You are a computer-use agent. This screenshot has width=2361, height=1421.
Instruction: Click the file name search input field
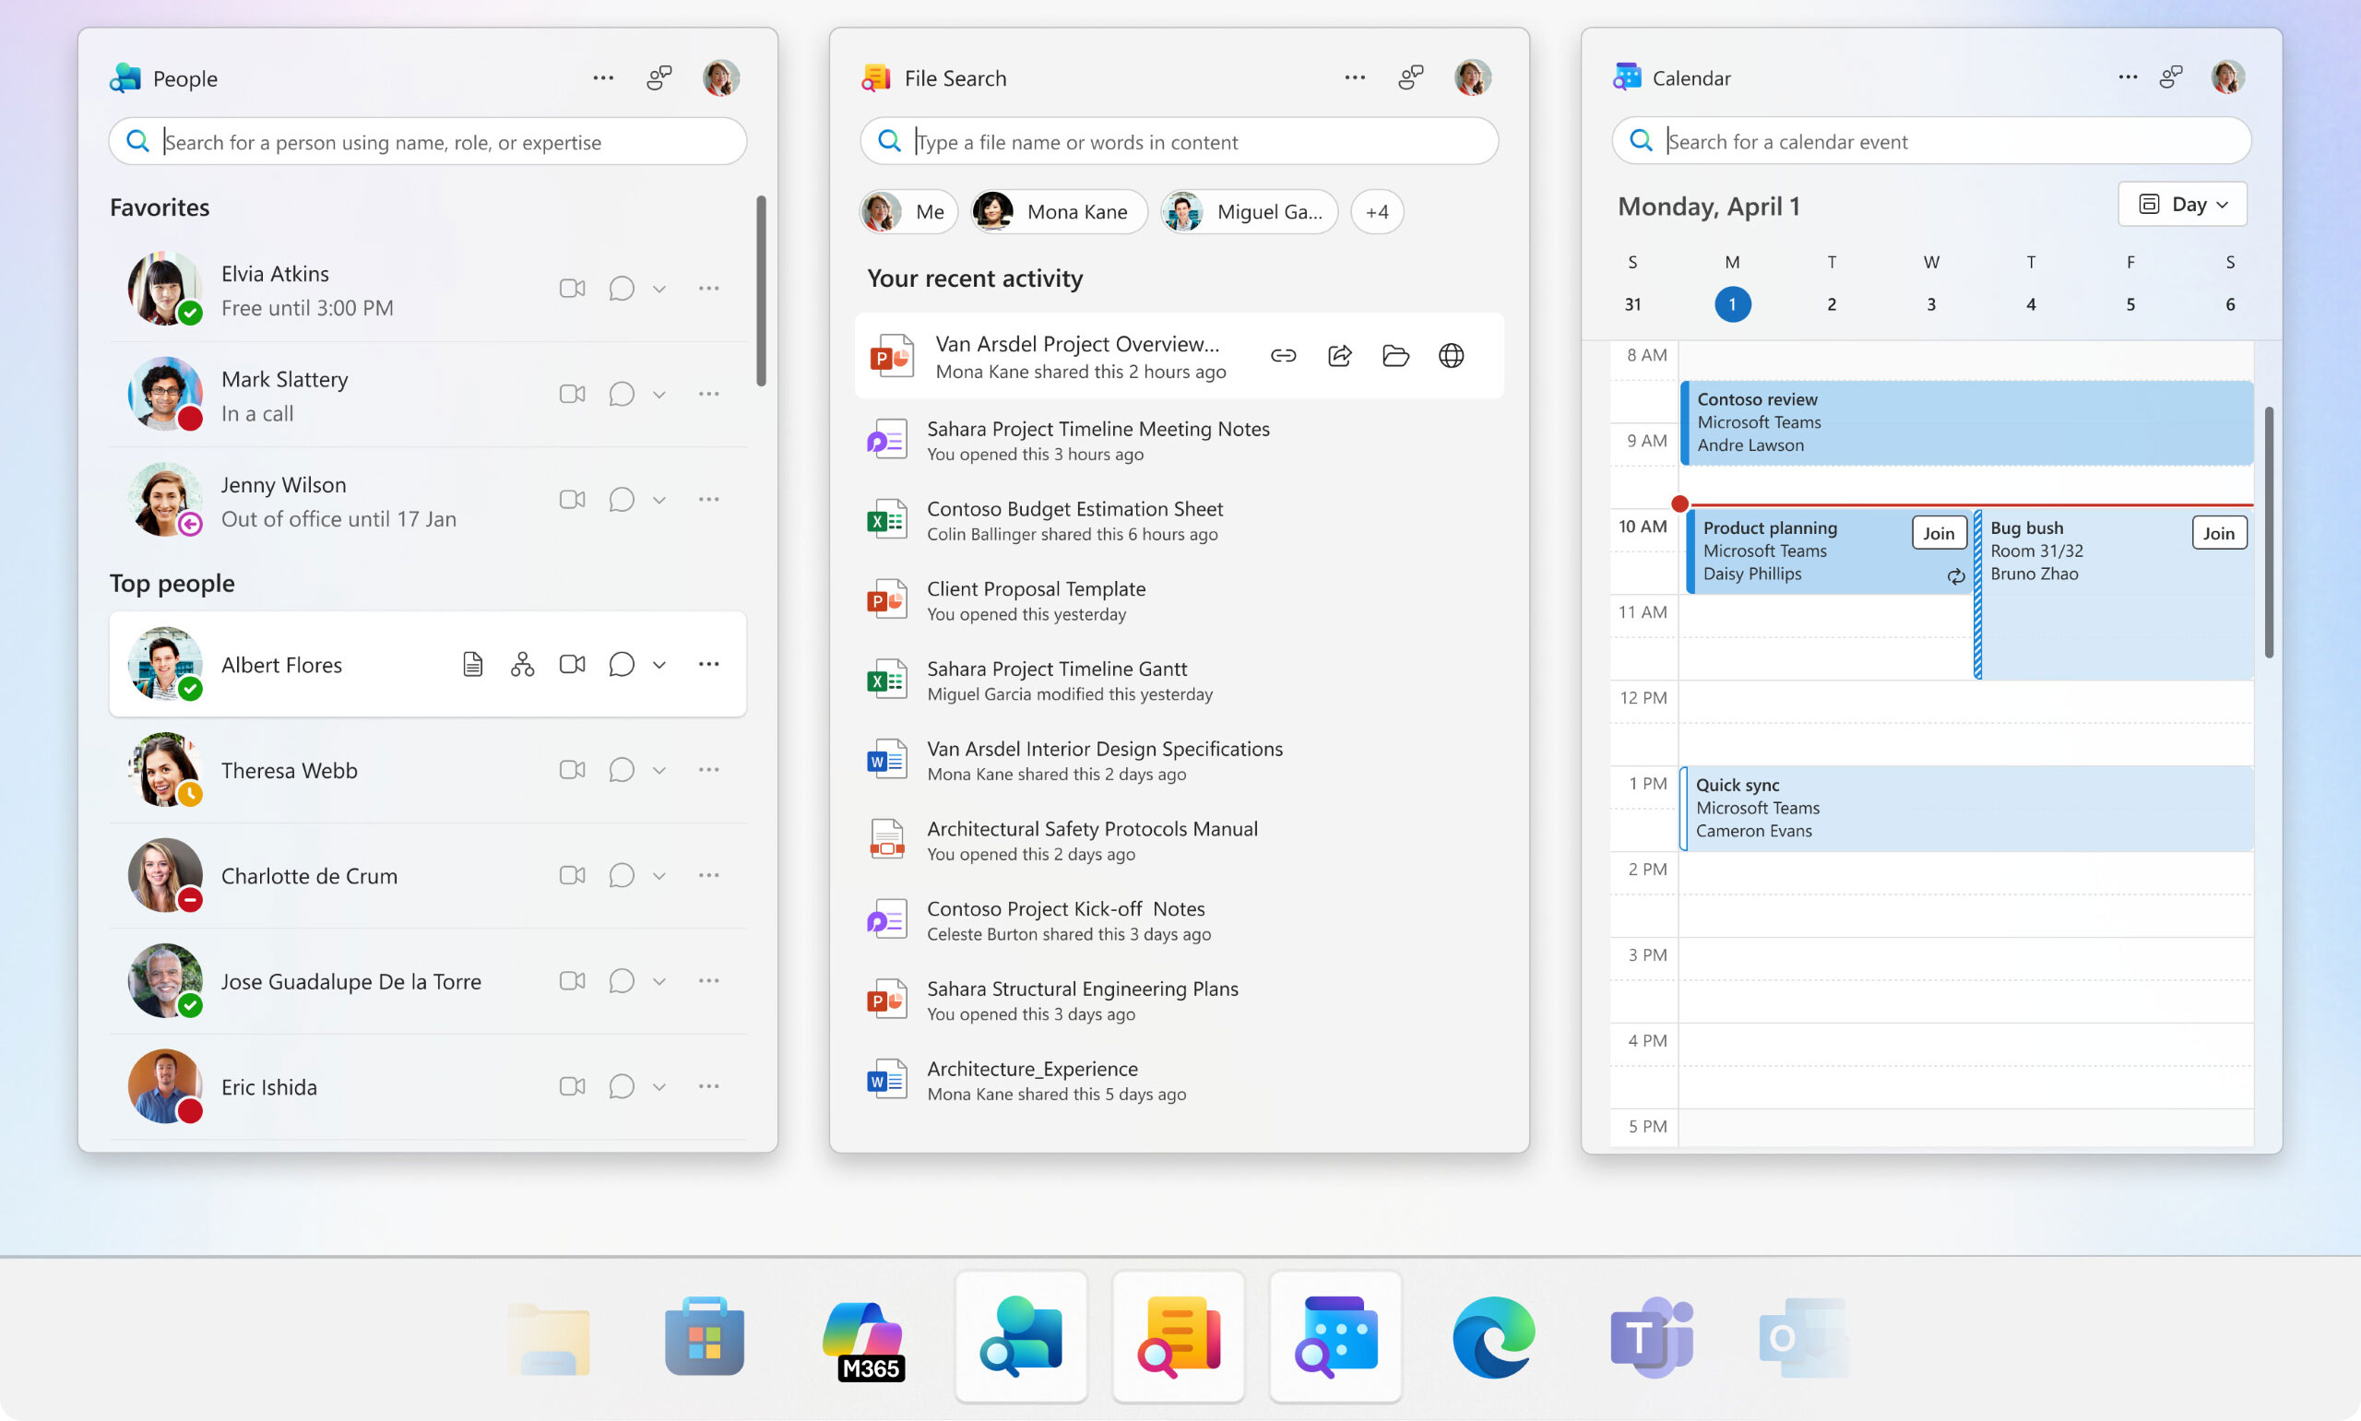point(1177,141)
